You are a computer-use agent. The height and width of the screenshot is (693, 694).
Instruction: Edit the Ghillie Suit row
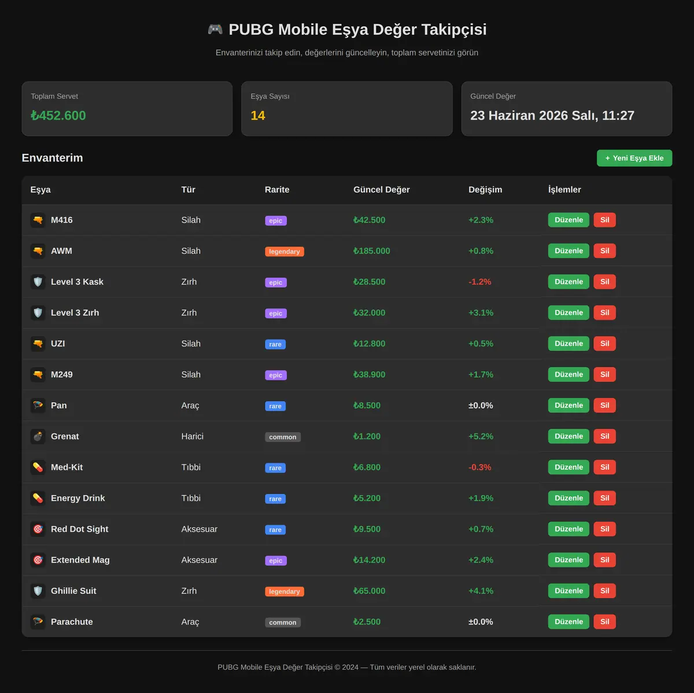(569, 591)
